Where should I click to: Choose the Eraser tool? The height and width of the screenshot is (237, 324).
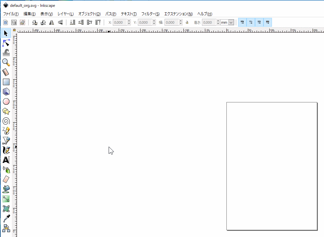(x=6, y=179)
